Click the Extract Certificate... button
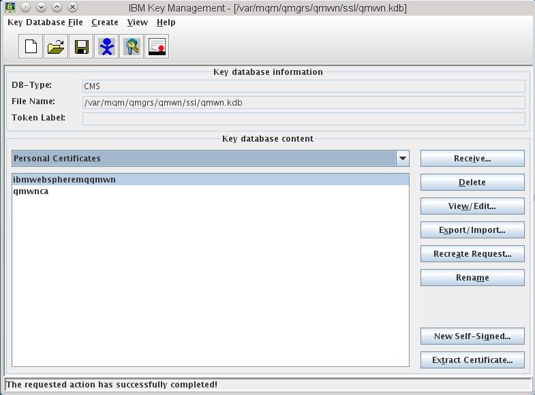Viewport: 535px width, 395px height. 472,360
